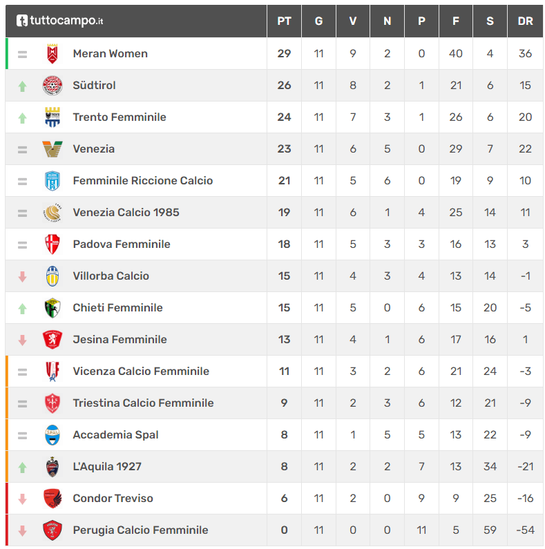Click the tuttocampo.it logo

pos(60,21)
